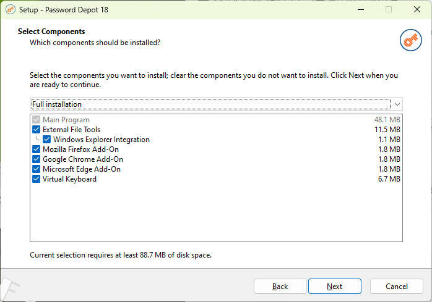Screen dimensions: 432x302
Task: Go Back to the previous setup step
Action: tap(280, 287)
